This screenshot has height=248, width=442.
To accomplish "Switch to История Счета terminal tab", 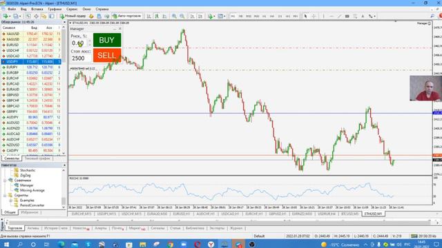I will (56, 228).
